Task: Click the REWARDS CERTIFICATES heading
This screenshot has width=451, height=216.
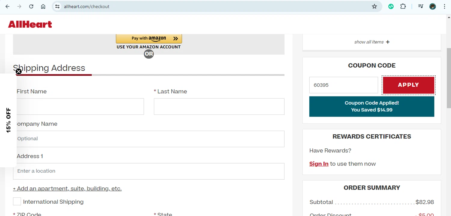Action: tap(372, 136)
